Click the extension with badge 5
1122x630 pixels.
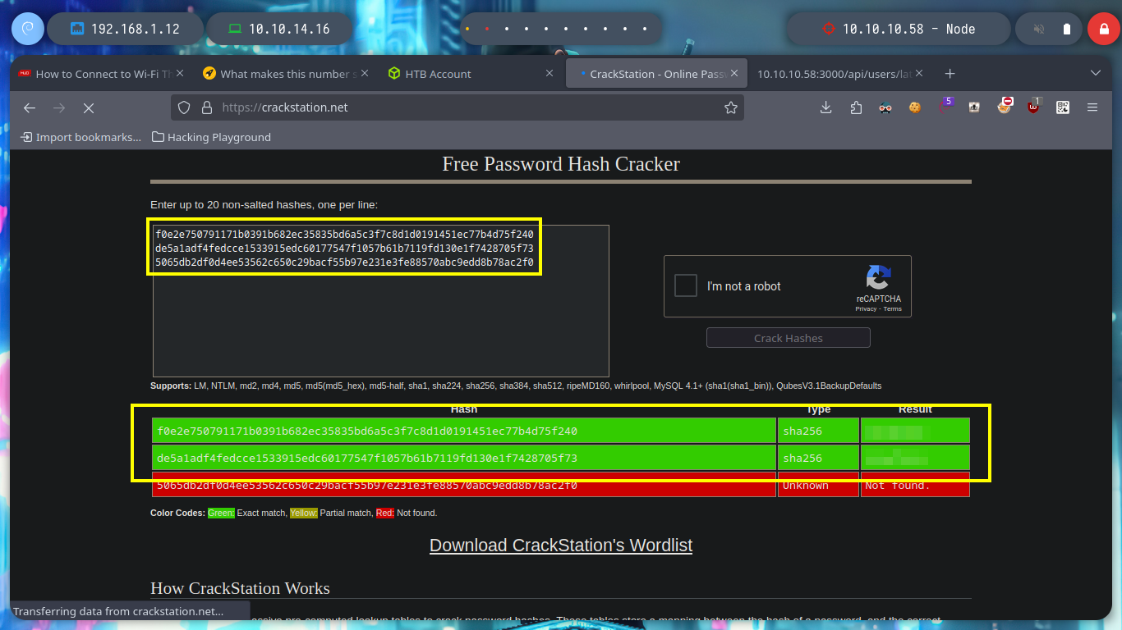click(945, 106)
